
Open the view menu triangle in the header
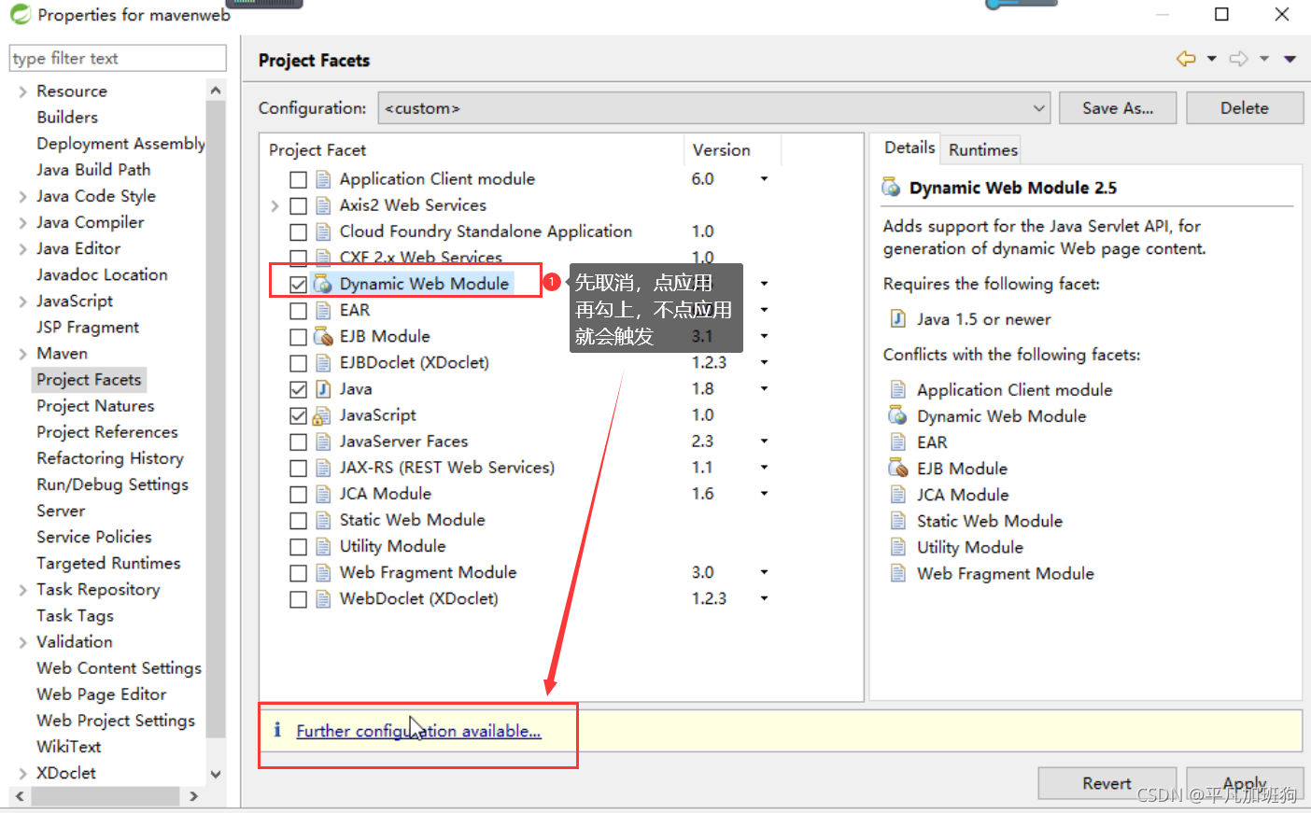(1290, 59)
